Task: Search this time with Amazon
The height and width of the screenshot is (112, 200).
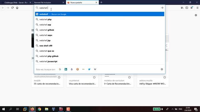Action: pyautogui.click(x=83, y=69)
